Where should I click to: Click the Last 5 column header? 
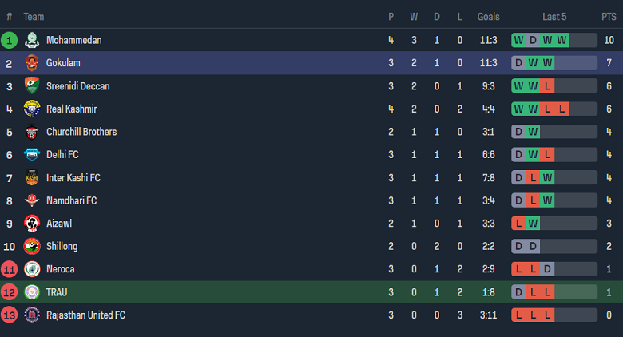pyautogui.click(x=554, y=17)
